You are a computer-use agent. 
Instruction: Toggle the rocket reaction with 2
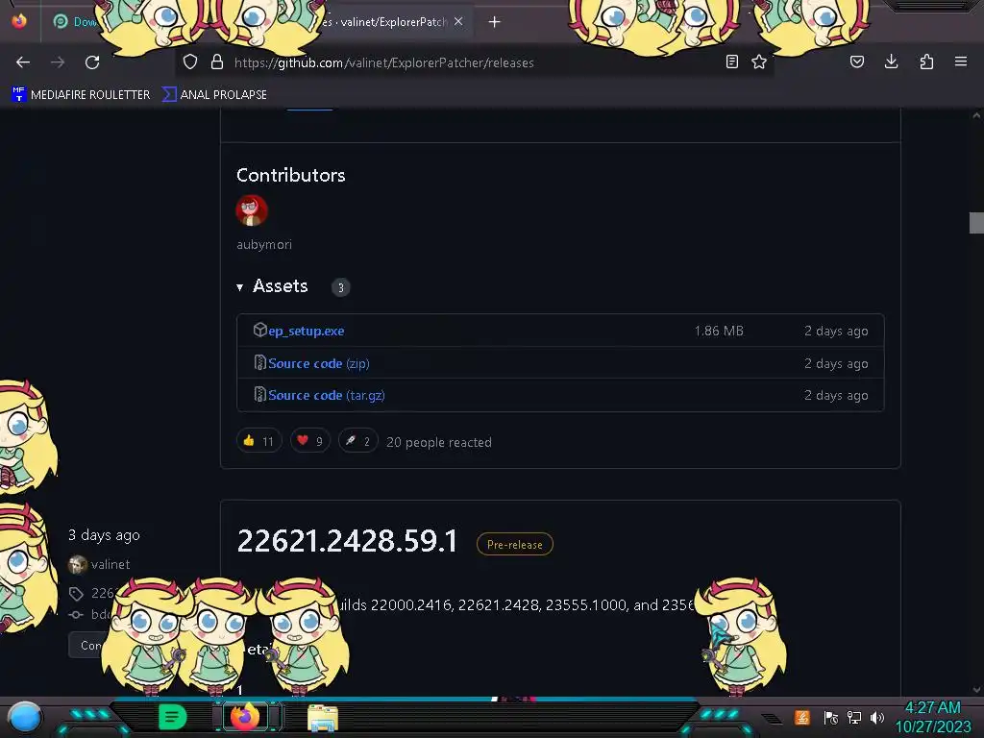point(357,441)
